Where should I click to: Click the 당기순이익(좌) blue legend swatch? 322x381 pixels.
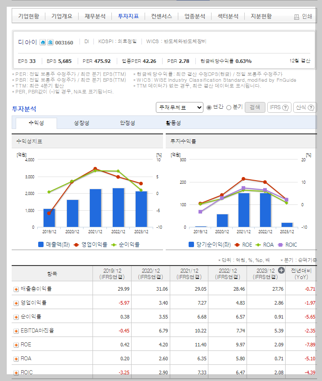[191, 244]
